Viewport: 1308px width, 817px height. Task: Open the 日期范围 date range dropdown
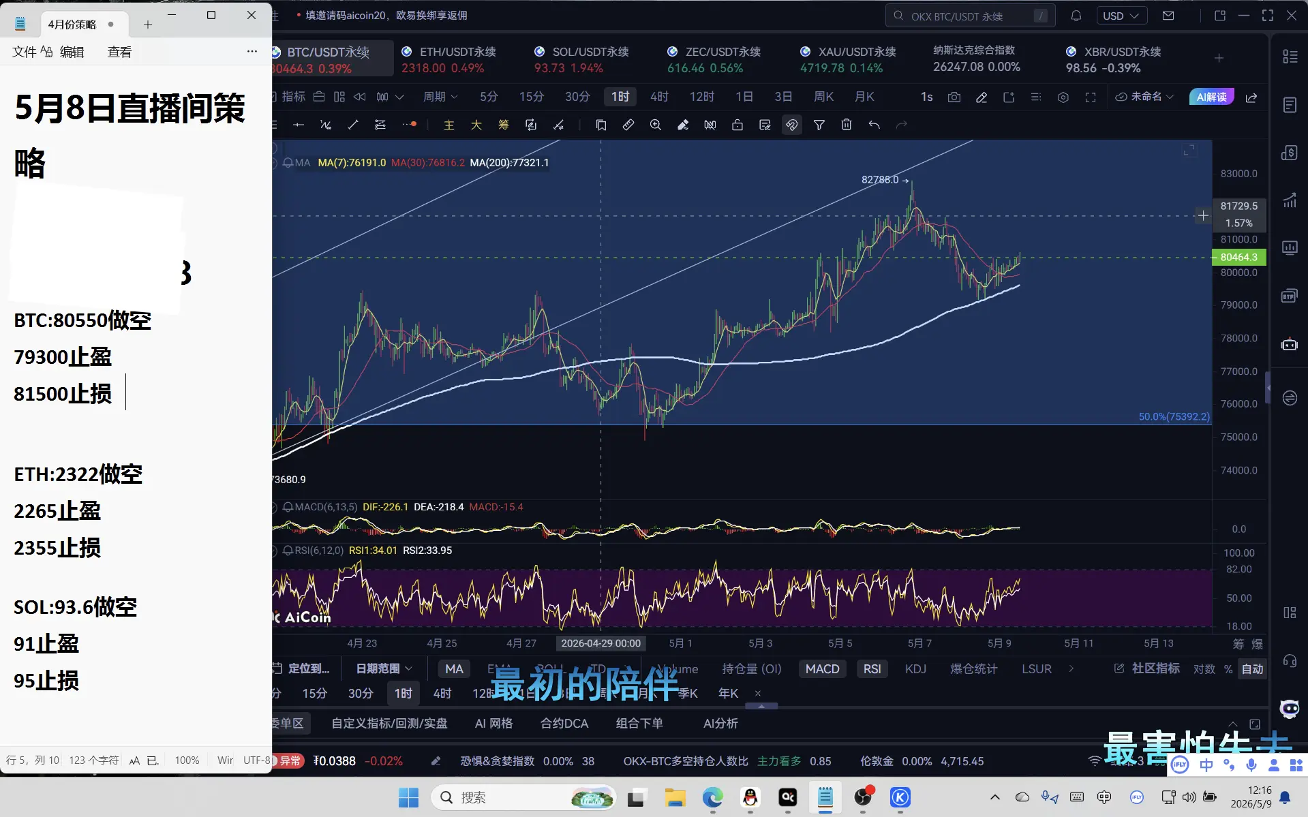pyautogui.click(x=384, y=669)
